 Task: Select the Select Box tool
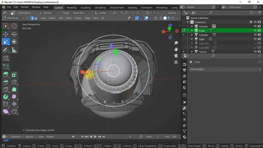point(6,26)
